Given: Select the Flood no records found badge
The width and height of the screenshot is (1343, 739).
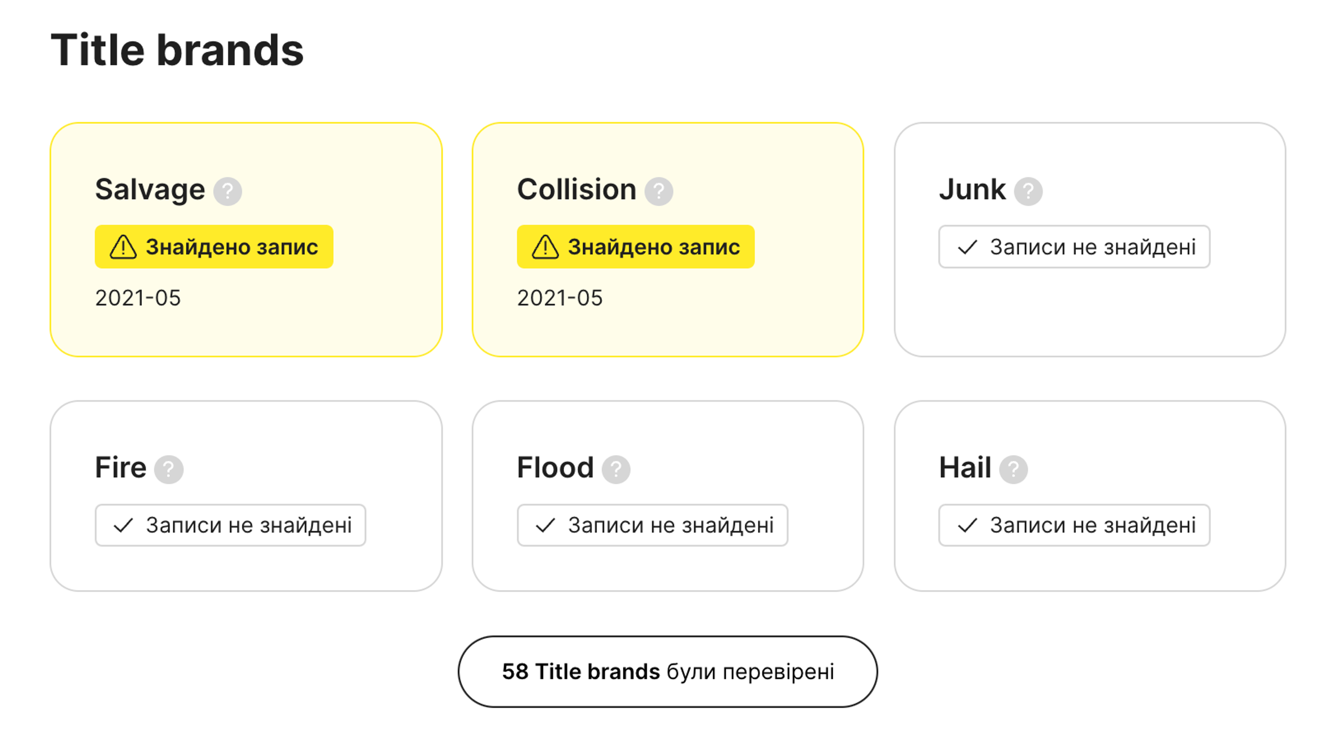Looking at the screenshot, I should pyautogui.click(x=652, y=525).
